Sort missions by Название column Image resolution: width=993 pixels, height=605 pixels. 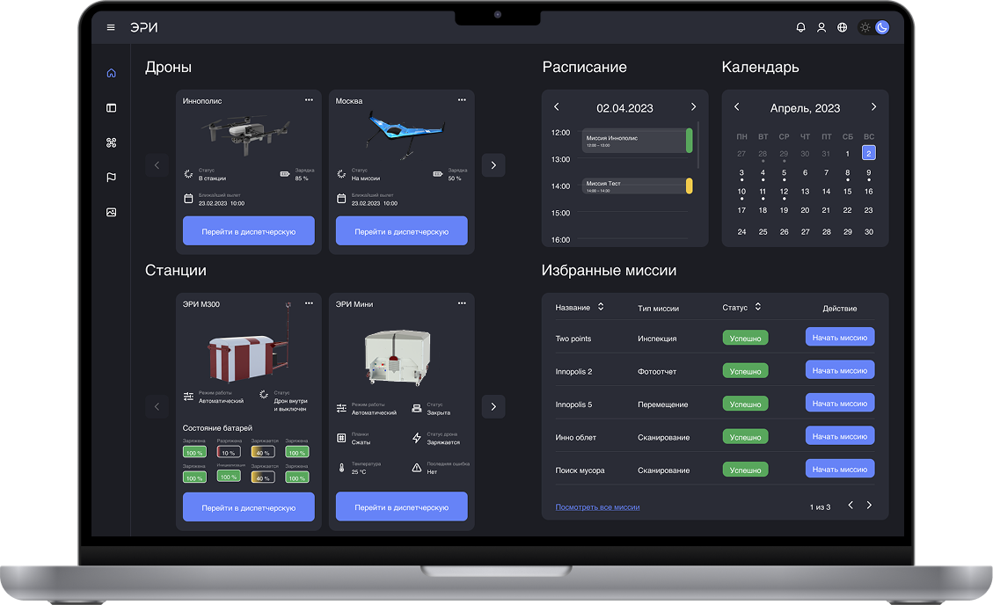601,307
